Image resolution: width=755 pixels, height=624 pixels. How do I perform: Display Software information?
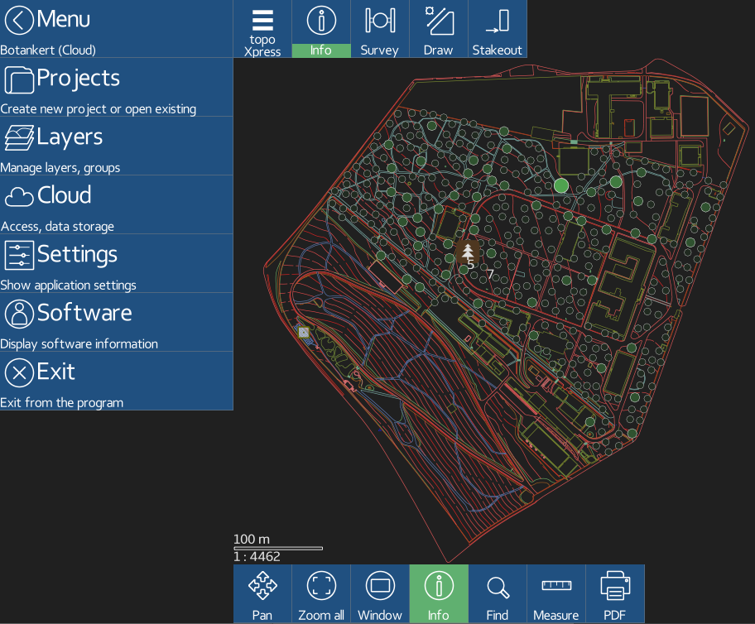click(x=116, y=322)
